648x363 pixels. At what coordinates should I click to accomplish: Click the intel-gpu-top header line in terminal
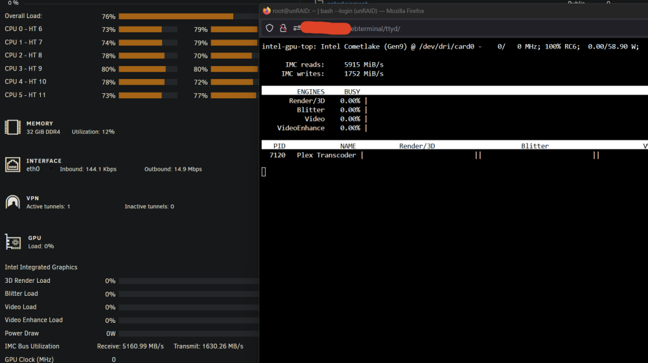pos(450,47)
